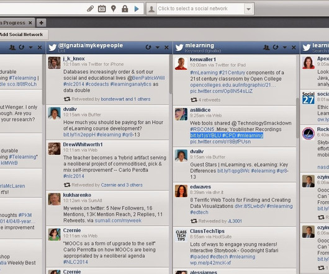The image size is (329, 274).
Task: Click the #Telearning hashtag in top-left tweet
Action: (23, 78)
